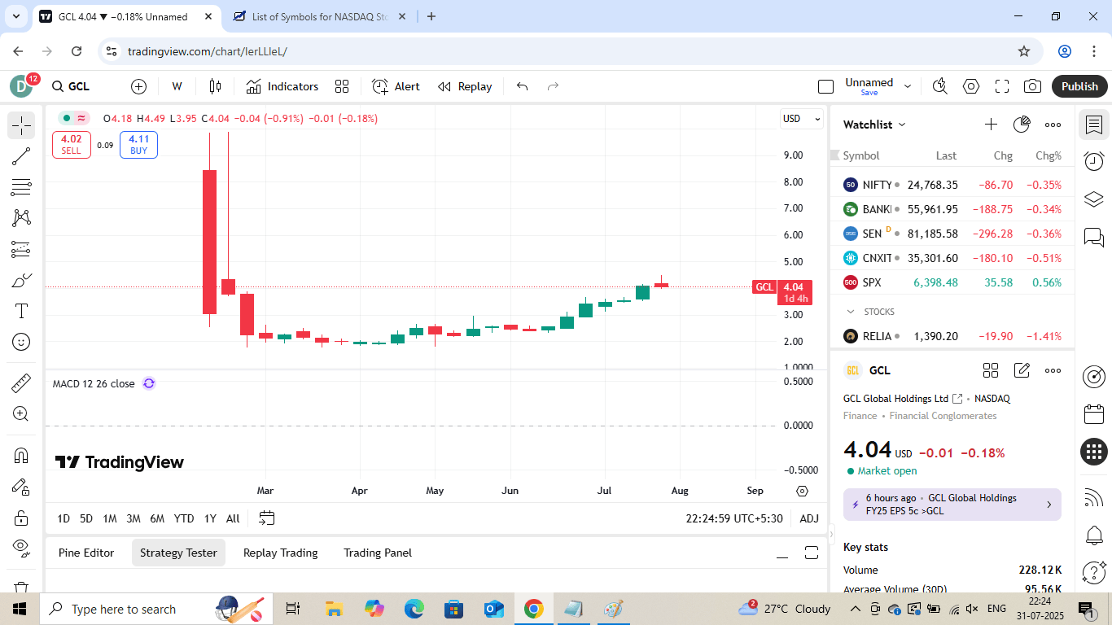Select the trend line drawing tool
The image size is (1112, 625).
[21, 156]
